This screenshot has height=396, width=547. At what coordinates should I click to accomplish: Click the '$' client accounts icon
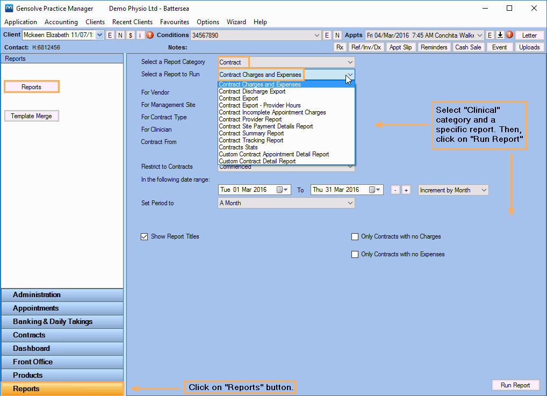click(130, 35)
